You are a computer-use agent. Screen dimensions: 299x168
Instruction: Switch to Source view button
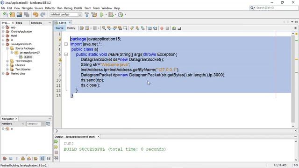[59, 28]
